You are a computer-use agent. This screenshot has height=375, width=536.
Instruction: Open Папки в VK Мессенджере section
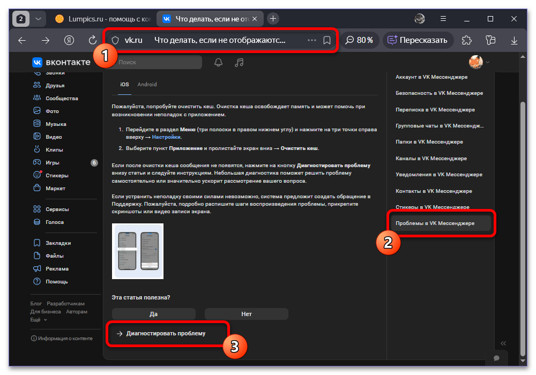pos(429,142)
